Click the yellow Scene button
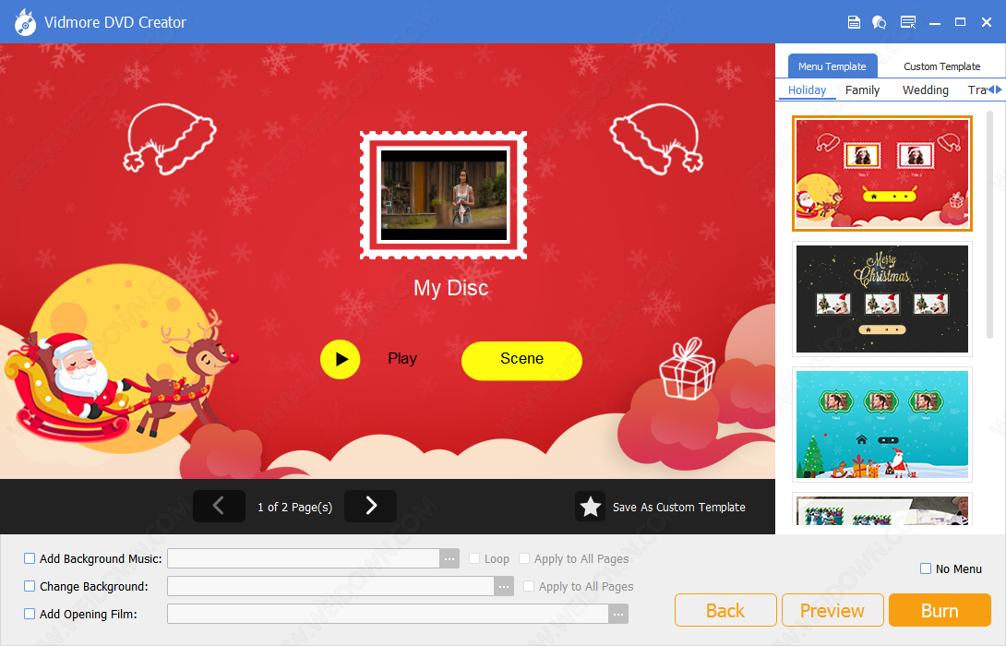 [x=521, y=360]
